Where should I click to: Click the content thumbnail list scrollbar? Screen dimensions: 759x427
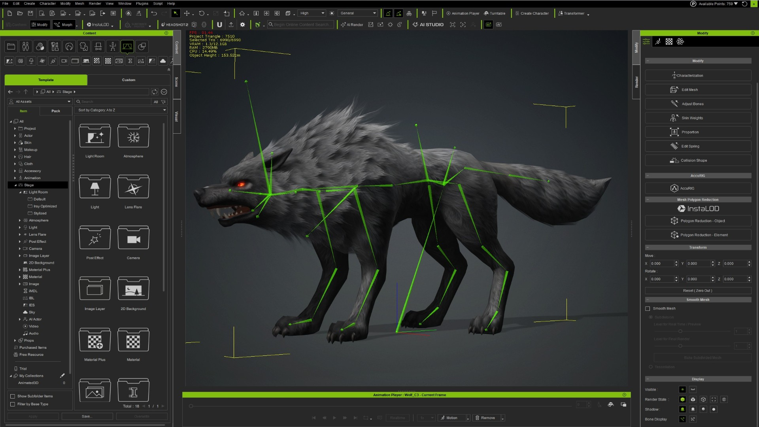164,208
